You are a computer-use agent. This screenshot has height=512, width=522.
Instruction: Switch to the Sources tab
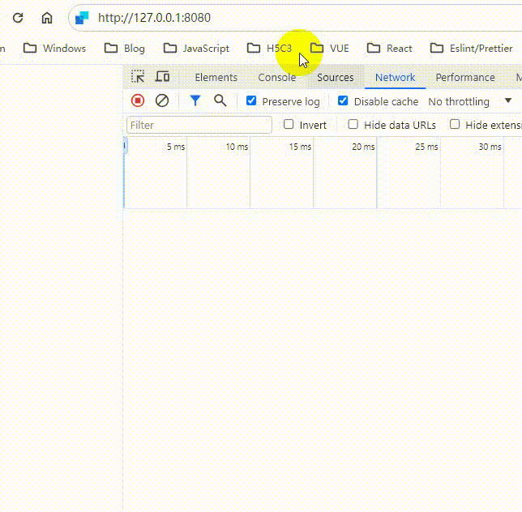tap(336, 78)
